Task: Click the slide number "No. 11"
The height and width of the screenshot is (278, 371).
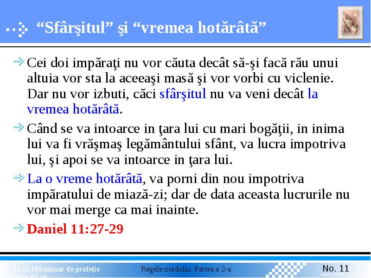Action: pos(336,268)
